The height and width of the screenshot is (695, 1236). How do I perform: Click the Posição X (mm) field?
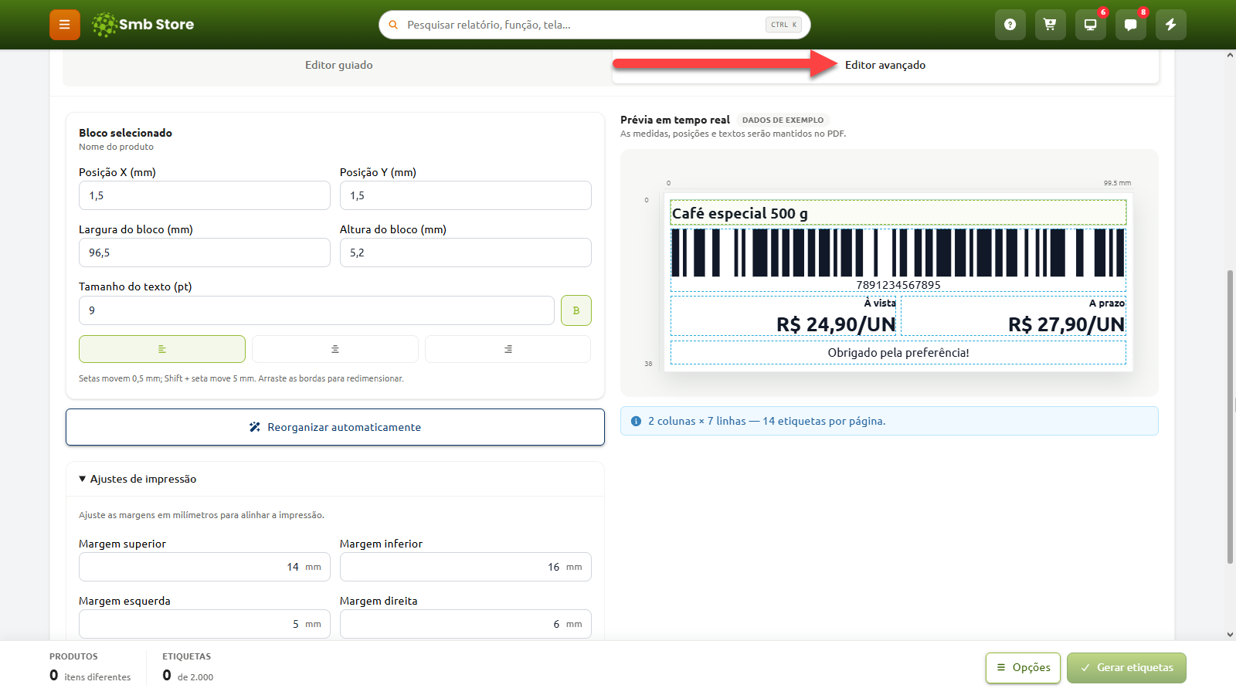click(205, 195)
